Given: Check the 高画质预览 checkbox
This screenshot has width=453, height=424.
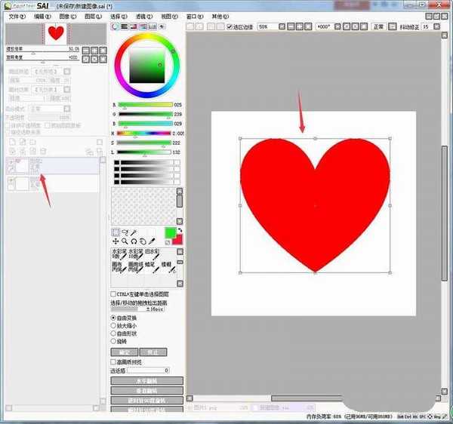Looking at the screenshot, I should pos(114,362).
